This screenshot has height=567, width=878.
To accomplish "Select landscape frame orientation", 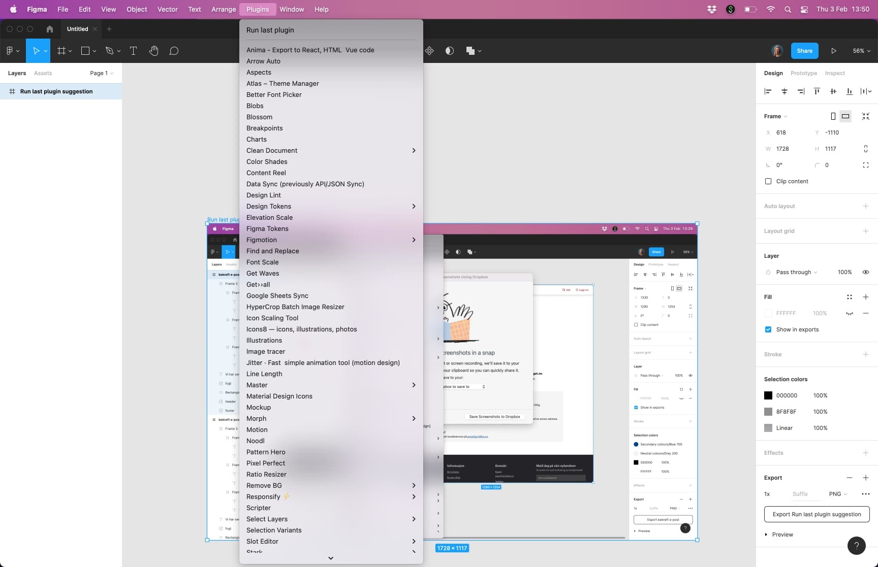I will [x=845, y=116].
